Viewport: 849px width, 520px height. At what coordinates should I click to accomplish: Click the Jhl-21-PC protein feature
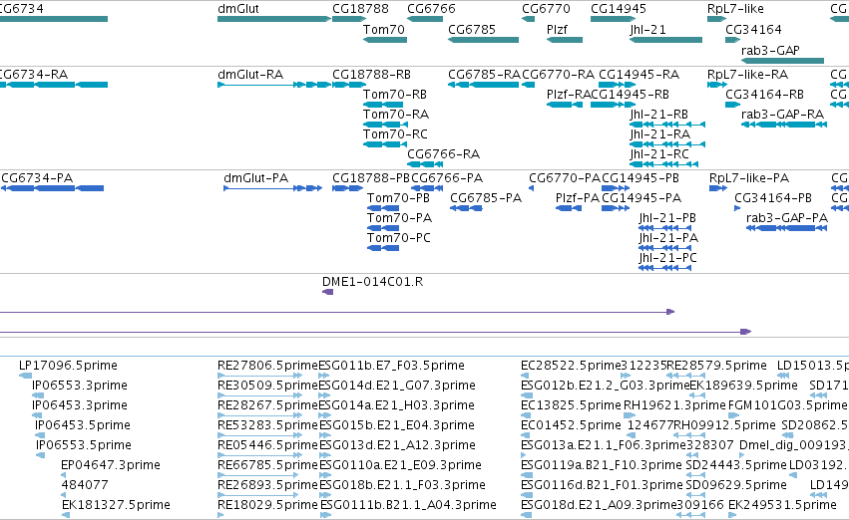pos(664,269)
